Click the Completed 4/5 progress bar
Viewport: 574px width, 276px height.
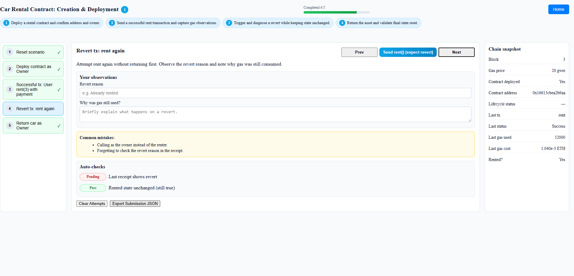[x=336, y=12]
